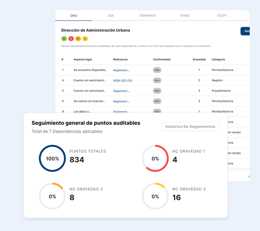
Task: Click N/A conformity badge in row 5
Action: click(x=157, y=91)
